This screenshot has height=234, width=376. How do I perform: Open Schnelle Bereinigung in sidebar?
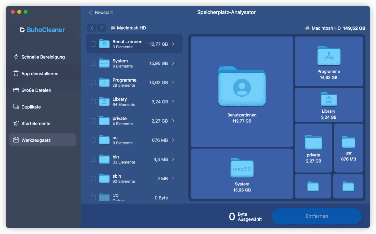(x=43, y=57)
